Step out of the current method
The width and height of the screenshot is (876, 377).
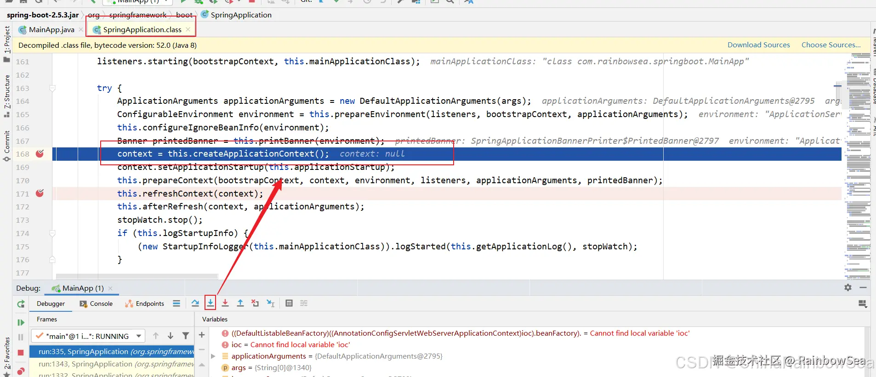pyautogui.click(x=240, y=303)
